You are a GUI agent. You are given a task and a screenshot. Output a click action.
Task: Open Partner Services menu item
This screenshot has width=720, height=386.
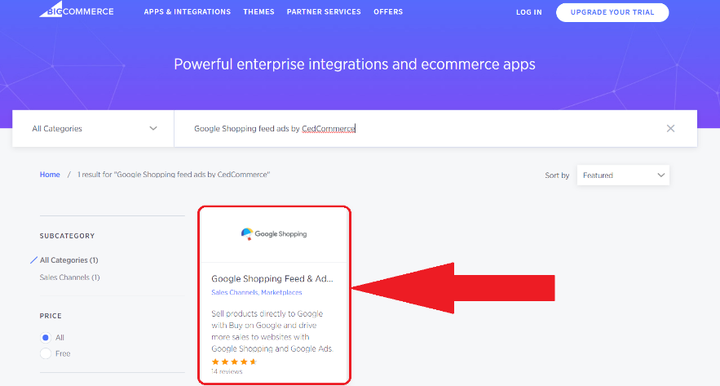tap(324, 12)
